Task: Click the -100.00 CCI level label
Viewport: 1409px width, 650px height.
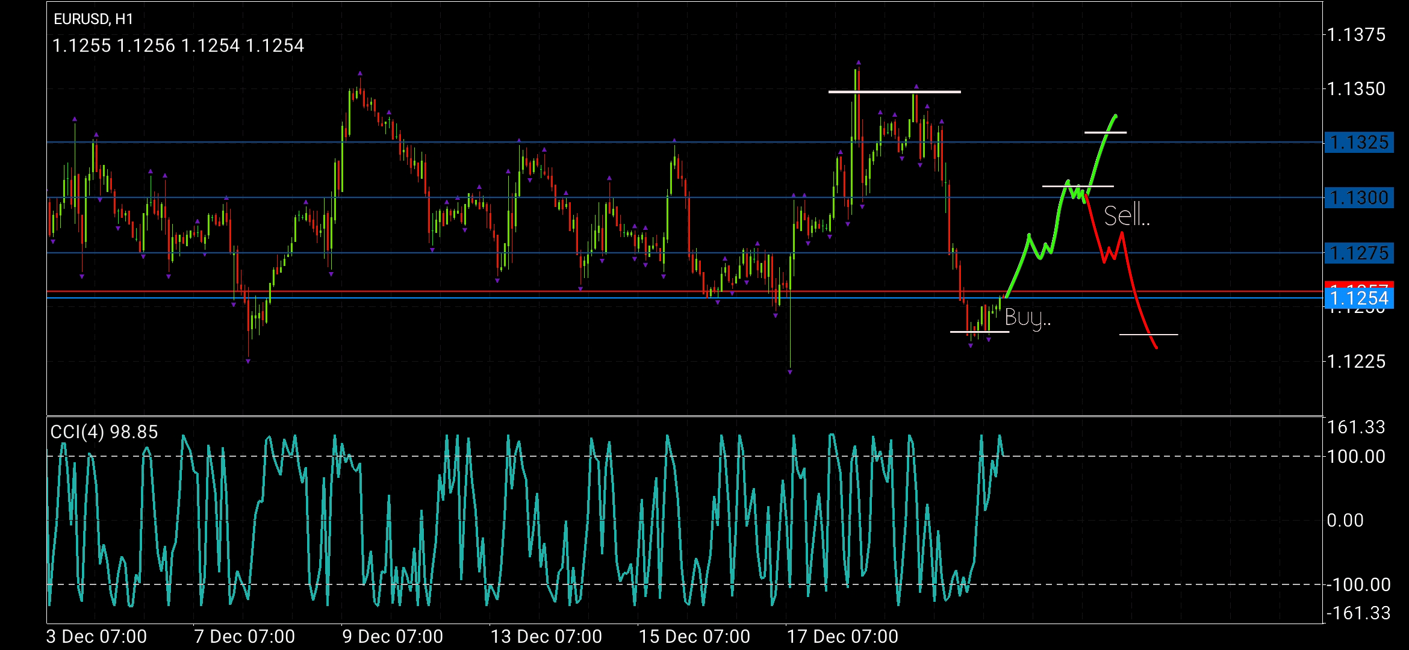Action: pos(1358,584)
